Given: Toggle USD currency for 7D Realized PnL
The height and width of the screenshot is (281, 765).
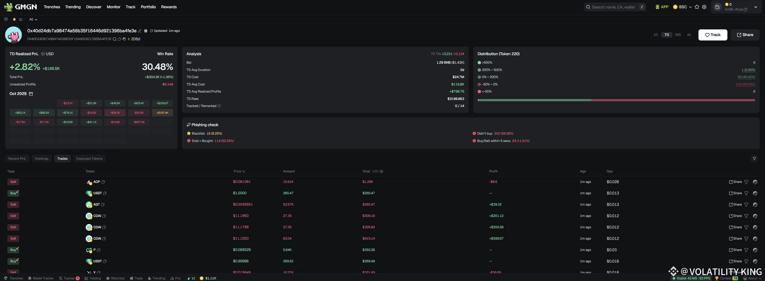Looking at the screenshot, I should [47, 54].
